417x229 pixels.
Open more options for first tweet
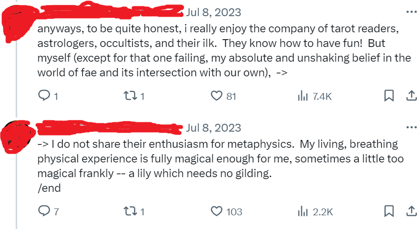tap(412, 12)
